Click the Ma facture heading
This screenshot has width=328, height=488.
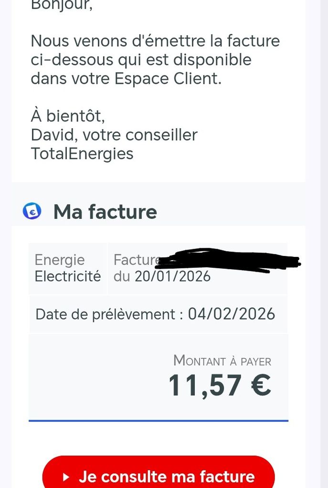click(x=105, y=212)
